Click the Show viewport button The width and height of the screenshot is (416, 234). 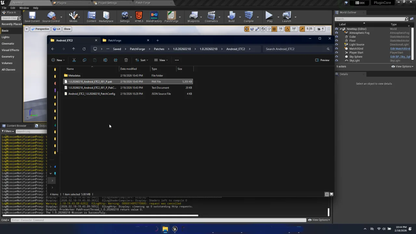[67, 29]
